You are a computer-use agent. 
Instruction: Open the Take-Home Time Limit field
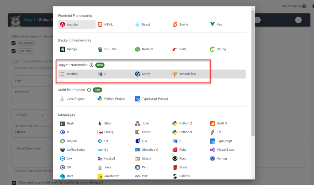pos(32,132)
